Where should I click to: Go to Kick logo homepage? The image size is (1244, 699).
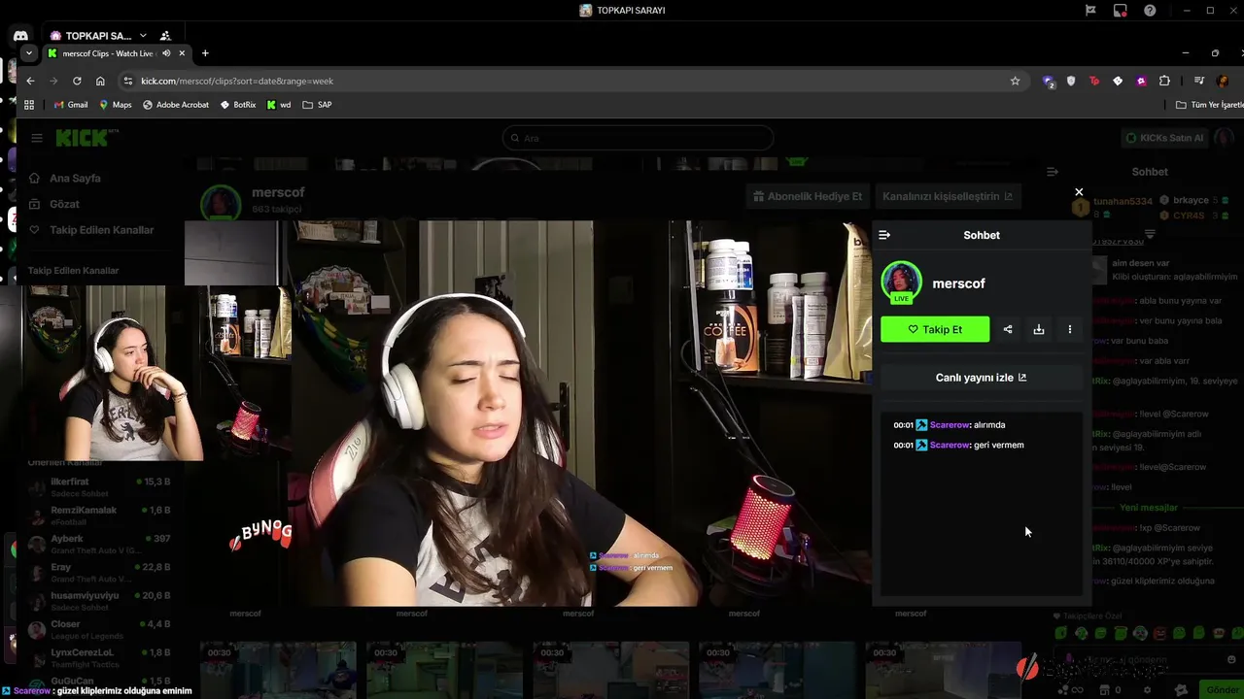[84, 138]
